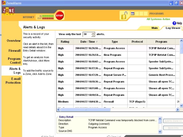Click the left arrow of horizontal scrollbar
The height and width of the screenshot is (137, 183).
point(58,110)
